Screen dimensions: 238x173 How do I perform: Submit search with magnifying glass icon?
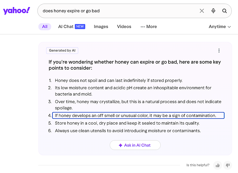[225, 11]
